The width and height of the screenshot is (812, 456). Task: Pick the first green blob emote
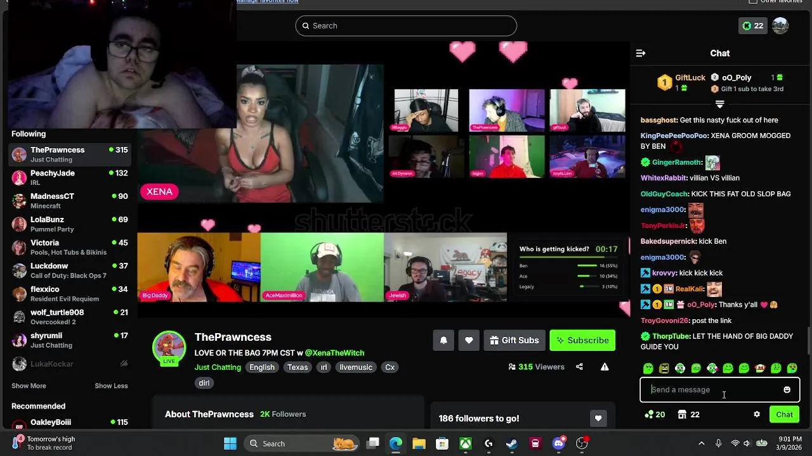(x=648, y=368)
